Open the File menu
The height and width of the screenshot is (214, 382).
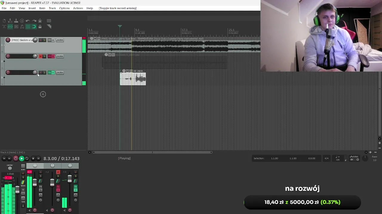coord(4,8)
